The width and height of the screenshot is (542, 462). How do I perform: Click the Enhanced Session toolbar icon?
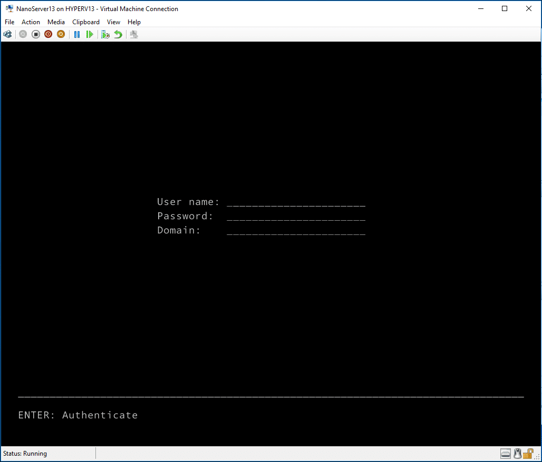click(x=134, y=34)
